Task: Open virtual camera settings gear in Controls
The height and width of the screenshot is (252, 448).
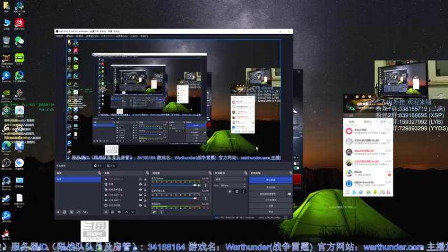Action: (290, 194)
